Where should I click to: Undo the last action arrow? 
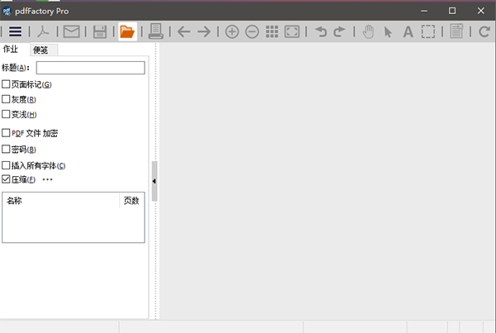coord(321,31)
